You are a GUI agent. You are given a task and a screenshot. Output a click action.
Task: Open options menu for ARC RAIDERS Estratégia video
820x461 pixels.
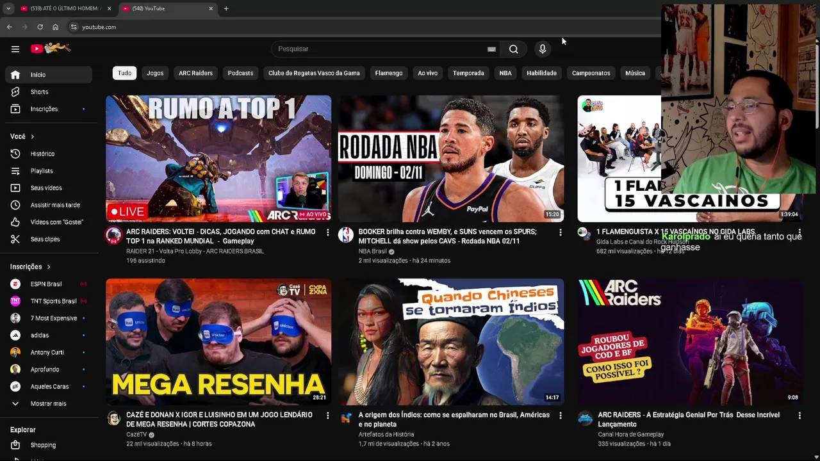(799, 416)
